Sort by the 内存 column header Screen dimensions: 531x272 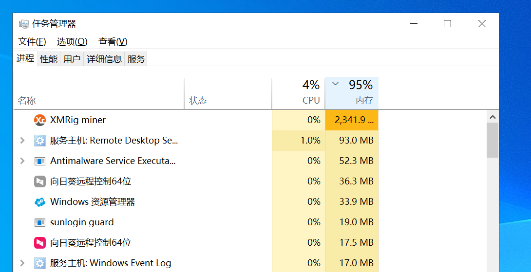pos(352,93)
